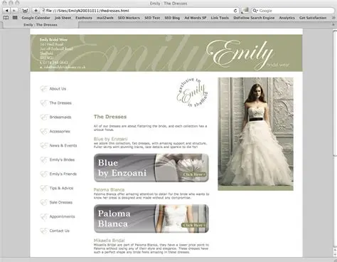Click the Paloma Blanca banner button
The image size is (337, 262).
pos(151,219)
